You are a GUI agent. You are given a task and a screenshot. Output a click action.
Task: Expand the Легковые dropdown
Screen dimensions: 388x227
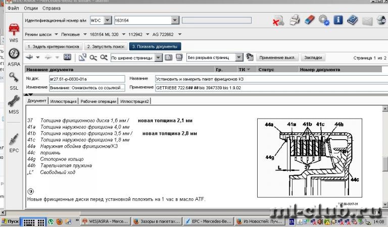tap(85, 34)
